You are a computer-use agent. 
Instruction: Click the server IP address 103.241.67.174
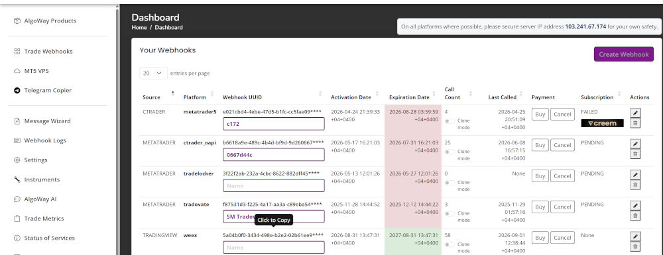(585, 26)
